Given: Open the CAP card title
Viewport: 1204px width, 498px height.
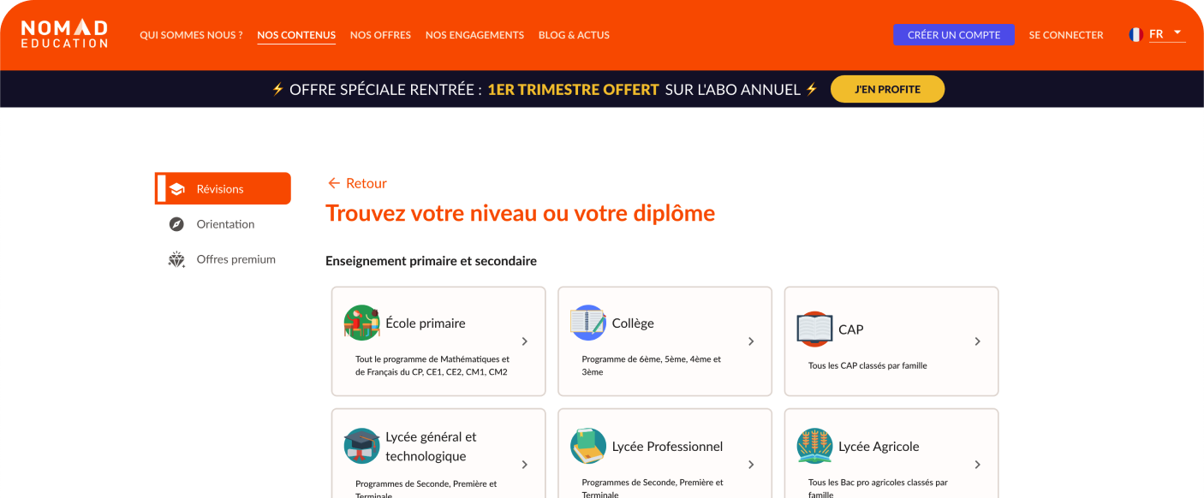Looking at the screenshot, I should [851, 329].
